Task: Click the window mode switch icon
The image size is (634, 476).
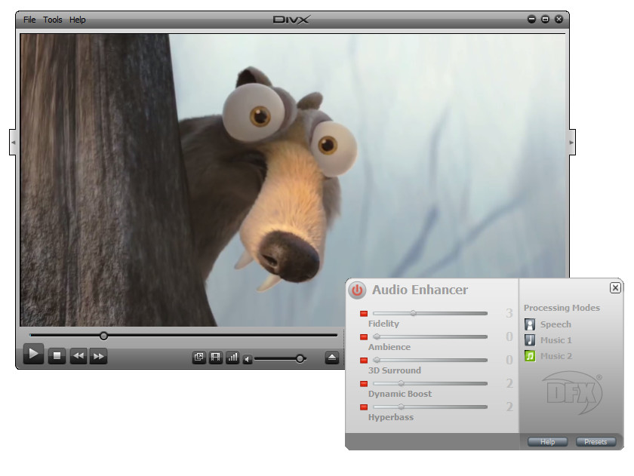Action: [199, 358]
